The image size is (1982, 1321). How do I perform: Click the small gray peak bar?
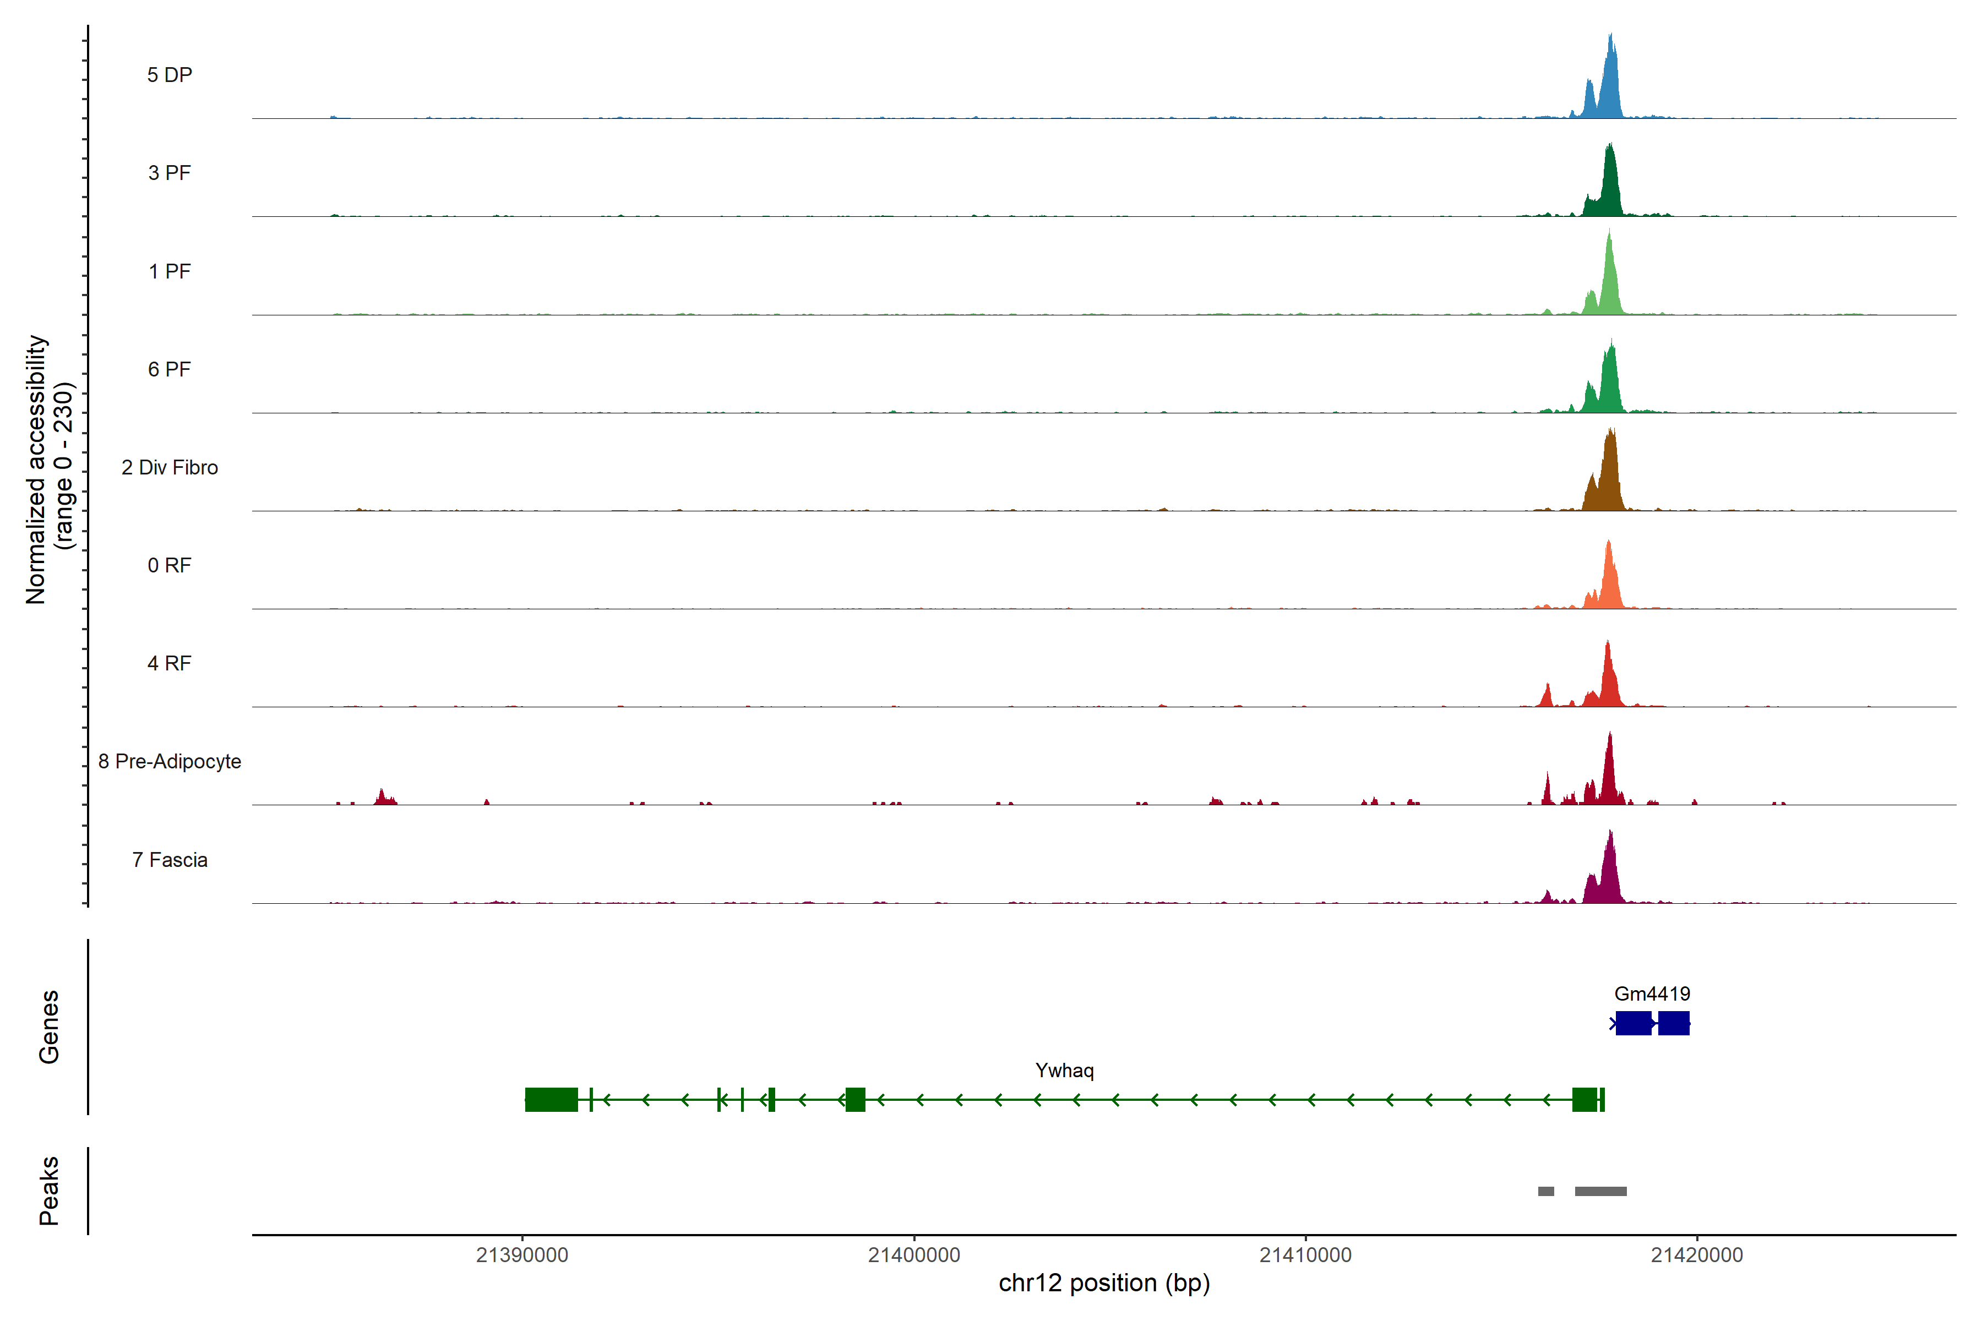[x=1545, y=1191]
